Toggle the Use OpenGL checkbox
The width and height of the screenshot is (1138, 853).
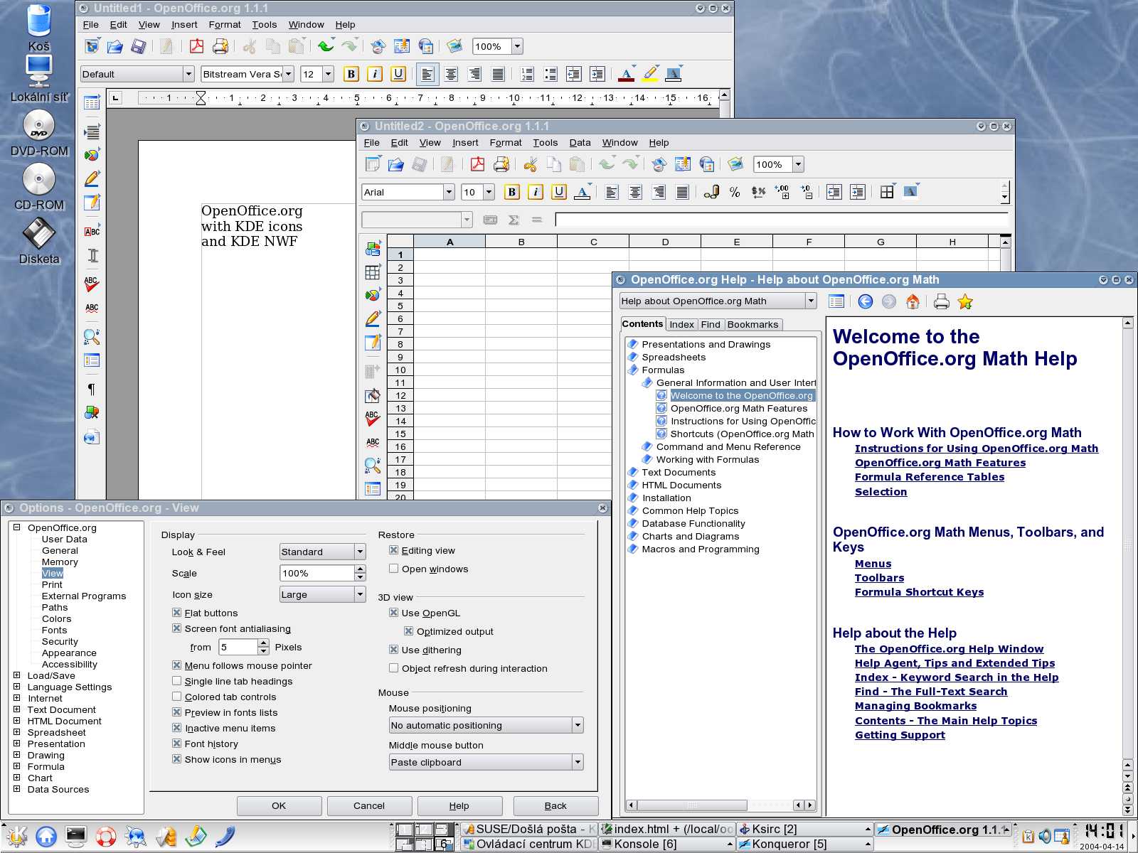click(393, 613)
